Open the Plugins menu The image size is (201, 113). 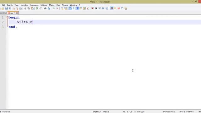65,5
